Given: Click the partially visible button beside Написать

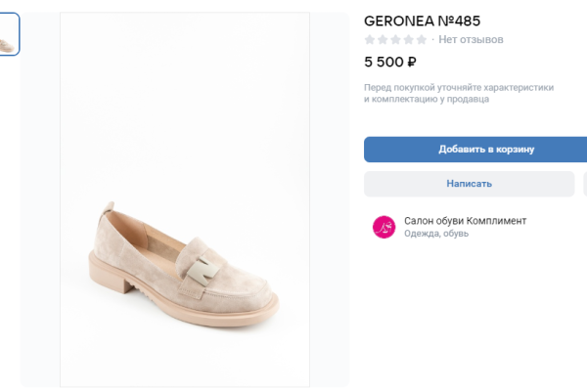Looking at the screenshot, I should tap(584, 184).
